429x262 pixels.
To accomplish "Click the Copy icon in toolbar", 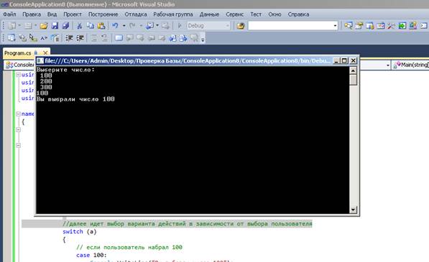I will point(90,26).
